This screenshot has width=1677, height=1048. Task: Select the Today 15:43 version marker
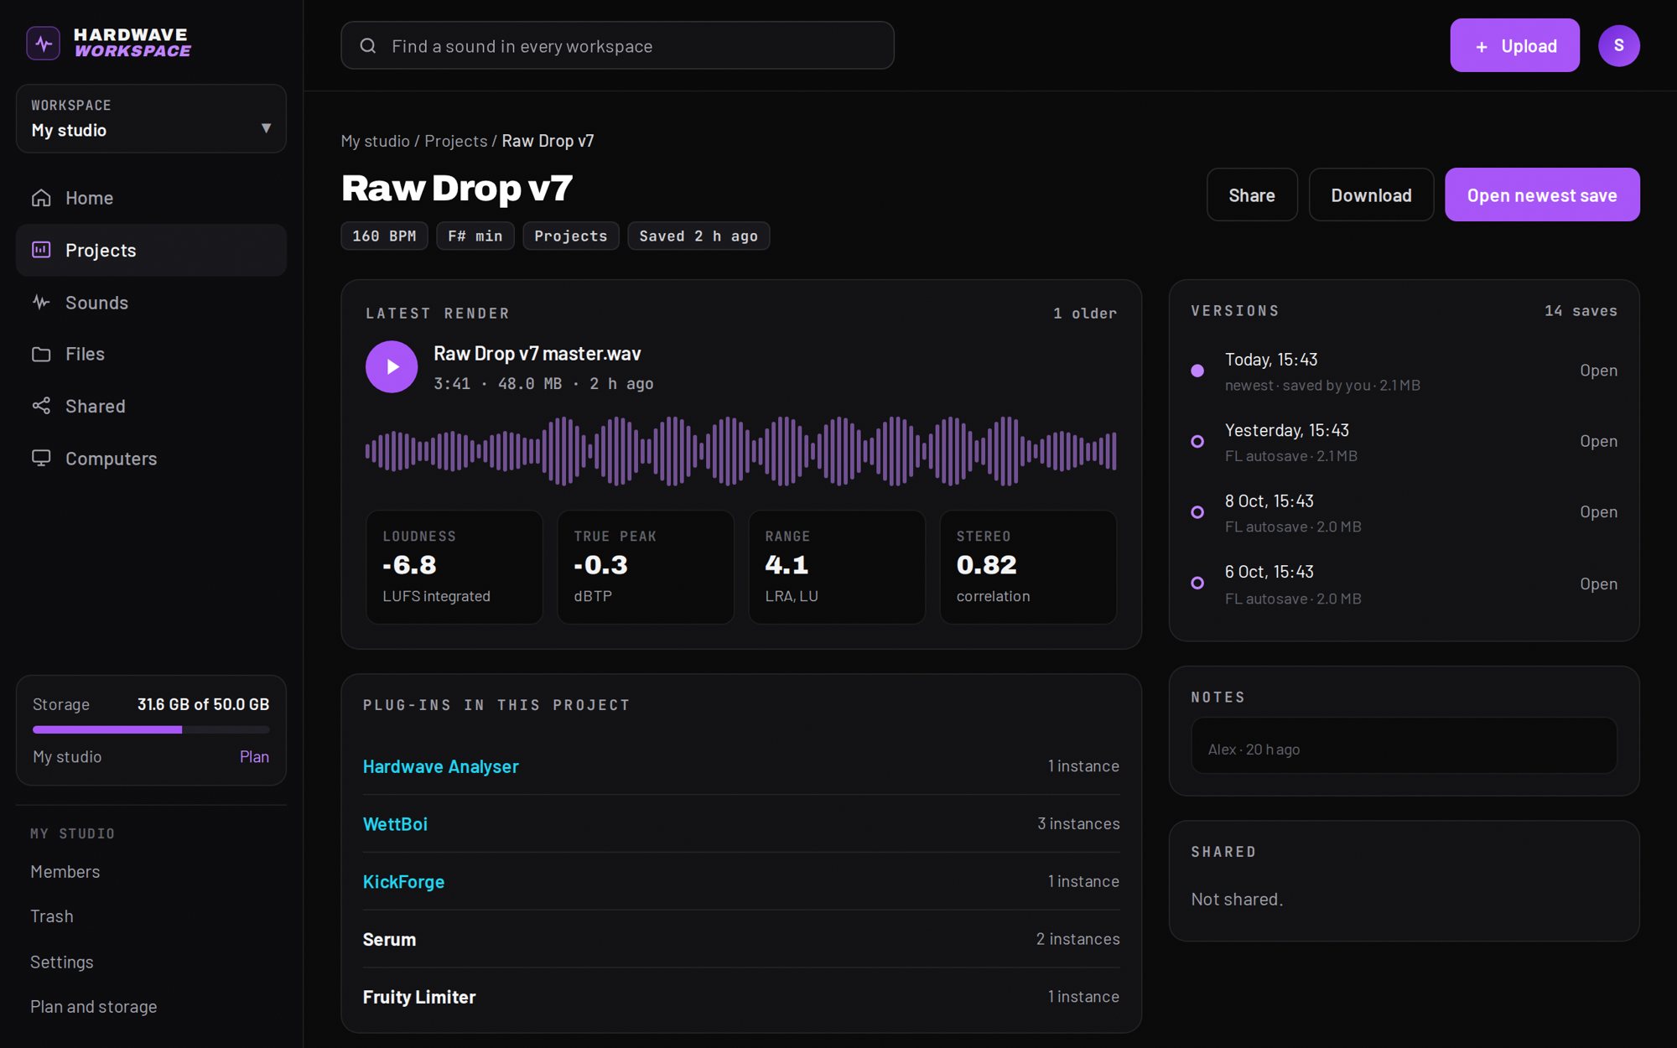pos(1197,371)
